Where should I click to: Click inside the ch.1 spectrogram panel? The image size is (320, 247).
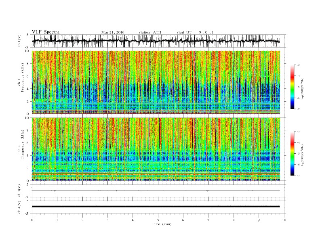click(156, 82)
